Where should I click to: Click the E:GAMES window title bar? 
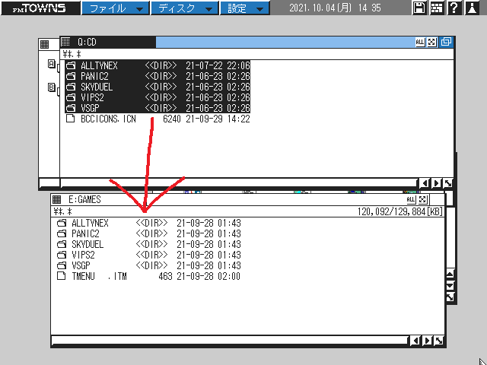[x=249, y=199]
